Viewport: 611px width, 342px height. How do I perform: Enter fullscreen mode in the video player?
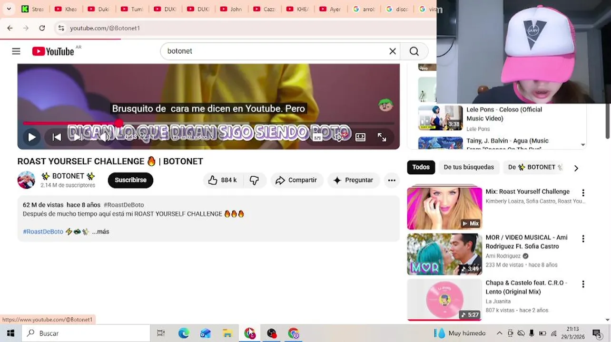pyautogui.click(x=382, y=137)
